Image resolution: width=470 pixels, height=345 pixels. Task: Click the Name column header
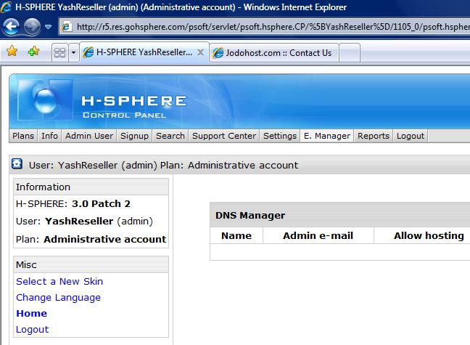click(236, 236)
